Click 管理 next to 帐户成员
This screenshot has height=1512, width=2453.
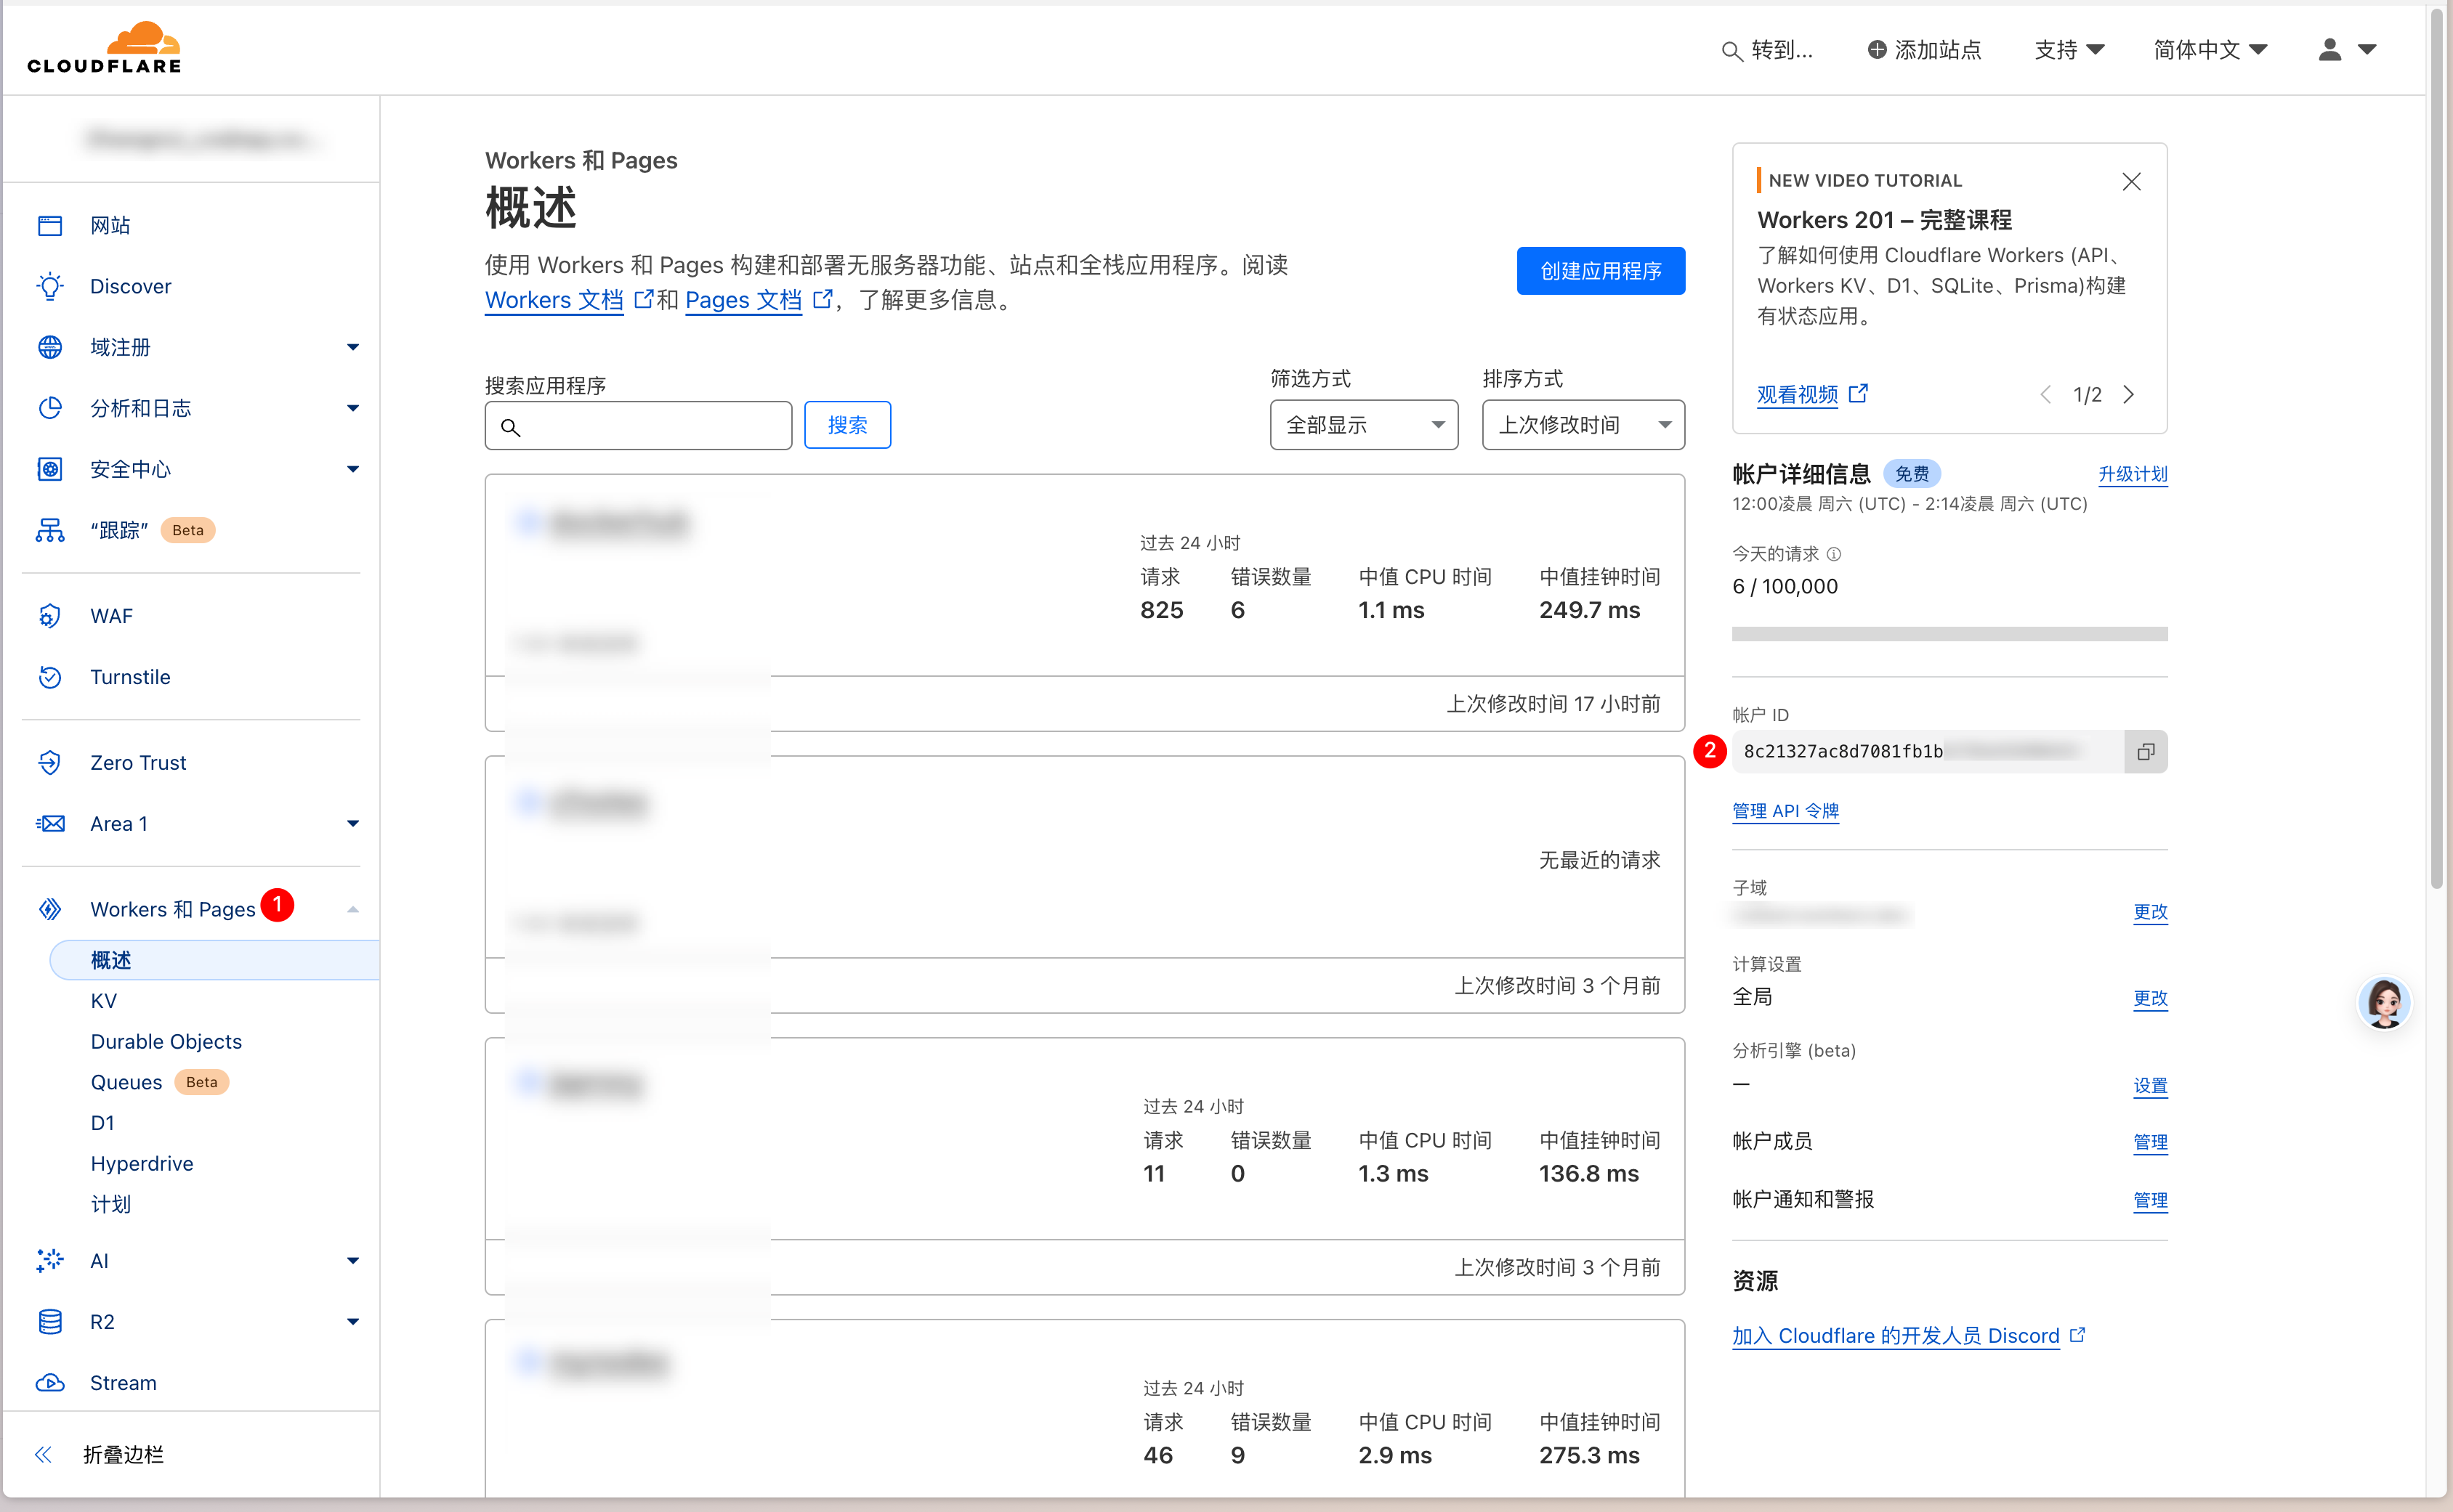pos(2150,1142)
